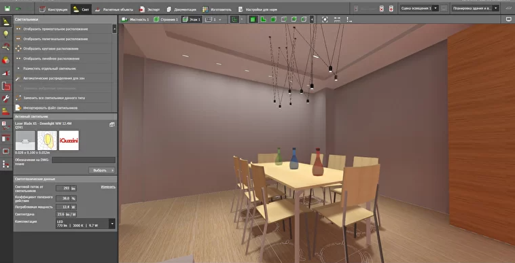This screenshot has height=263, width=515.
Task: Open the Документация section
Action: [181, 10]
